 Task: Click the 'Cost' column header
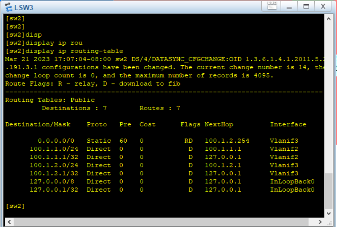coord(148,124)
